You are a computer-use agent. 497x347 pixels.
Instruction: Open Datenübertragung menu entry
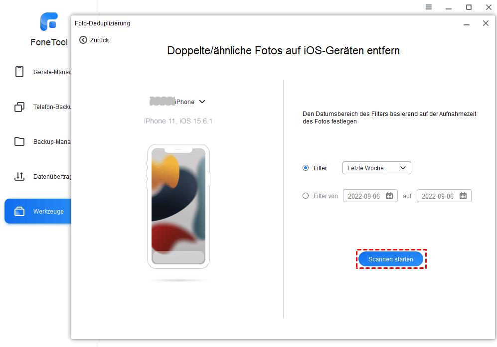coord(52,177)
